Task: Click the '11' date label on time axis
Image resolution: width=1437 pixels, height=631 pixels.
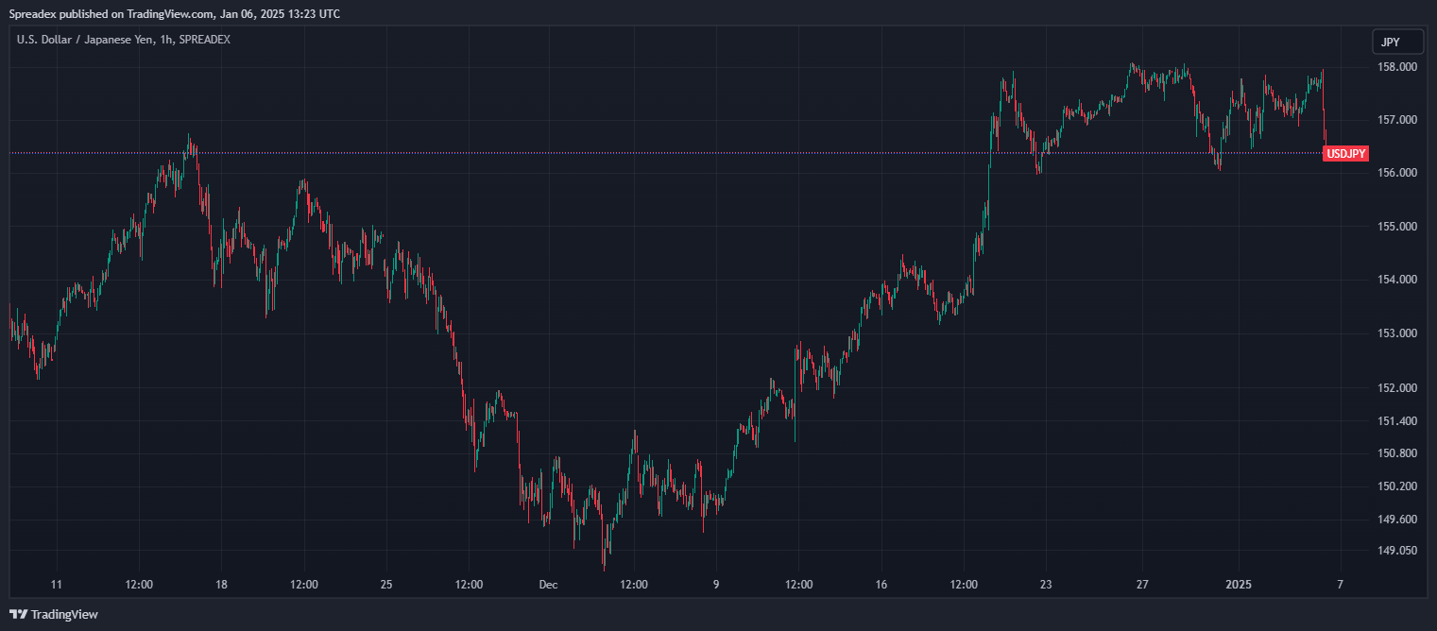Action: (56, 585)
